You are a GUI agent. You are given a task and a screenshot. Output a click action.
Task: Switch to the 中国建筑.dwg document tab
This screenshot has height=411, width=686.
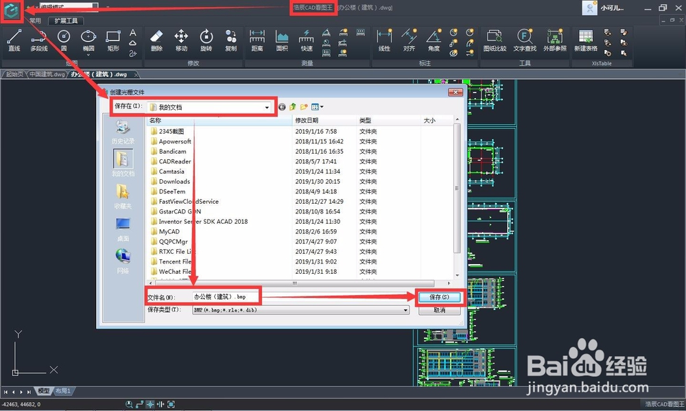pyautogui.click(x=47, y=74)
